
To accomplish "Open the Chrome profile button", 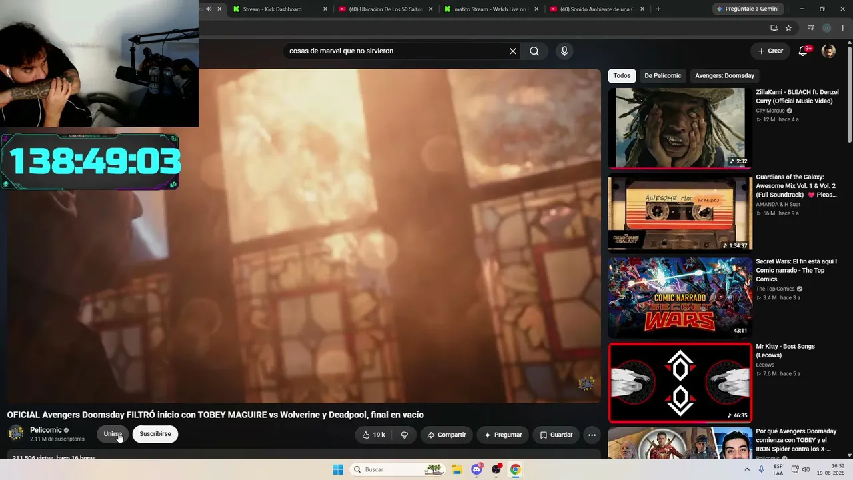I will pos(827,28).
